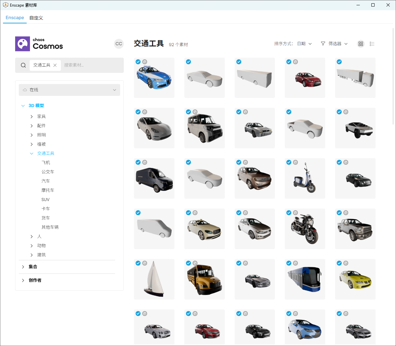Toggle the blue checkmark on the school bus
396x346 pixels.
point(189,263)
